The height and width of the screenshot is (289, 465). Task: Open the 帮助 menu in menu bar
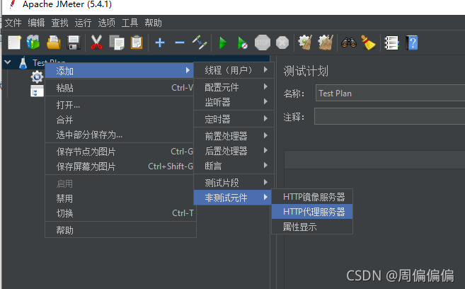154,23
